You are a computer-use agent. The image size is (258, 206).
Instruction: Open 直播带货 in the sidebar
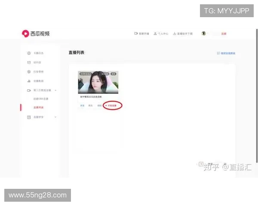click(x=35, y=117)
